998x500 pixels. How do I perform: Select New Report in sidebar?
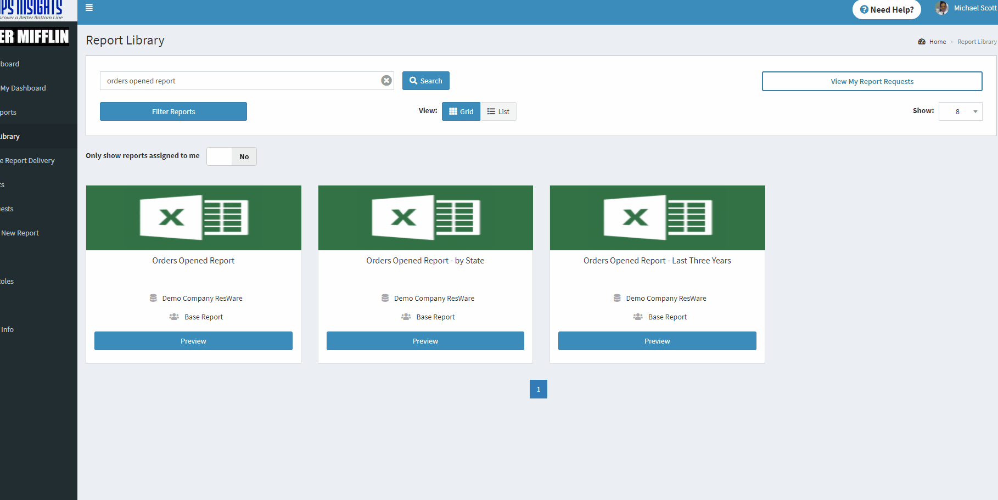click(20, 233)
